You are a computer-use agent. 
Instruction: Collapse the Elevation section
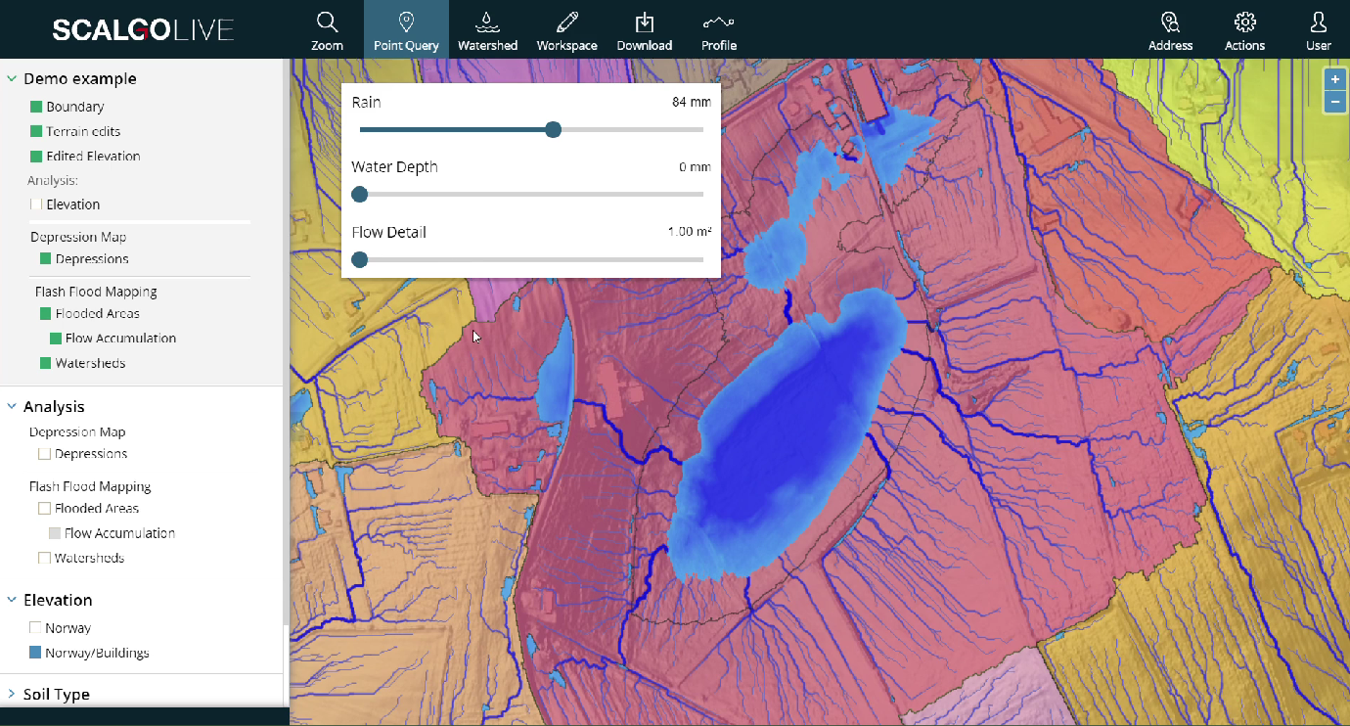click(x=12, y=601)
